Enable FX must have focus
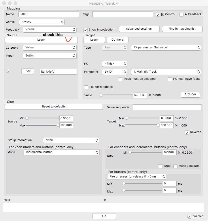The image size is (208, 221). pos(170,79)
